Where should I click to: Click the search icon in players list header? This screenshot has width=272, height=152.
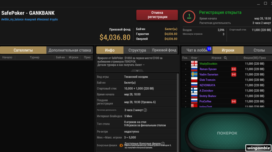coord(225,58)
